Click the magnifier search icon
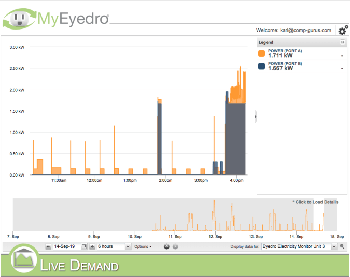The width and height of the screenshot is (350, 277). 342,246
